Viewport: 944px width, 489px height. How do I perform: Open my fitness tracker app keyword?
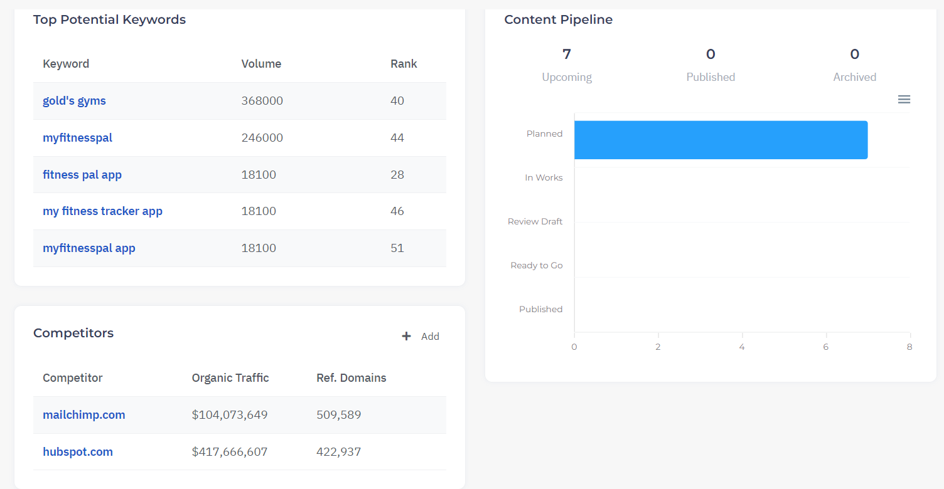(x=102, y=211)
